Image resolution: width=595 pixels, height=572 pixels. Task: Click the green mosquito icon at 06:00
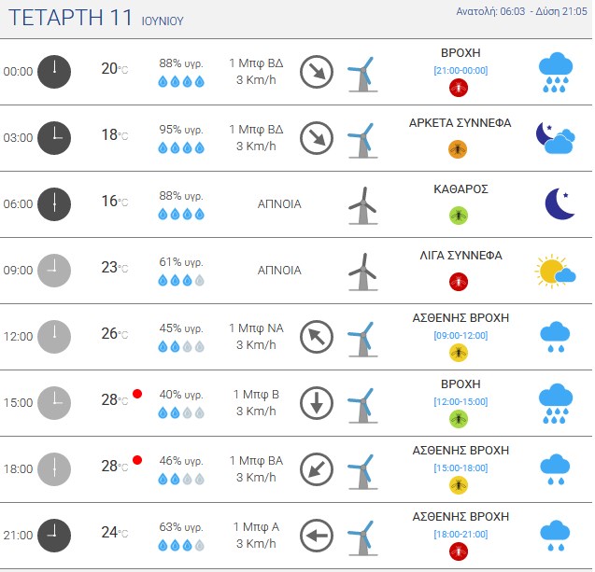point(459,216)
